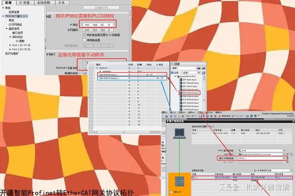Select 目录信息 in the navigation tree
The height and width of the screenshot is (196, 295).
coord(14,12)
